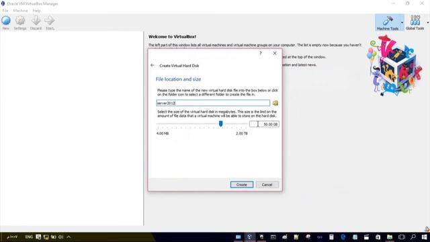Click the Cancel button
This screenshot has width=430, height=242.
pos(267,185)
